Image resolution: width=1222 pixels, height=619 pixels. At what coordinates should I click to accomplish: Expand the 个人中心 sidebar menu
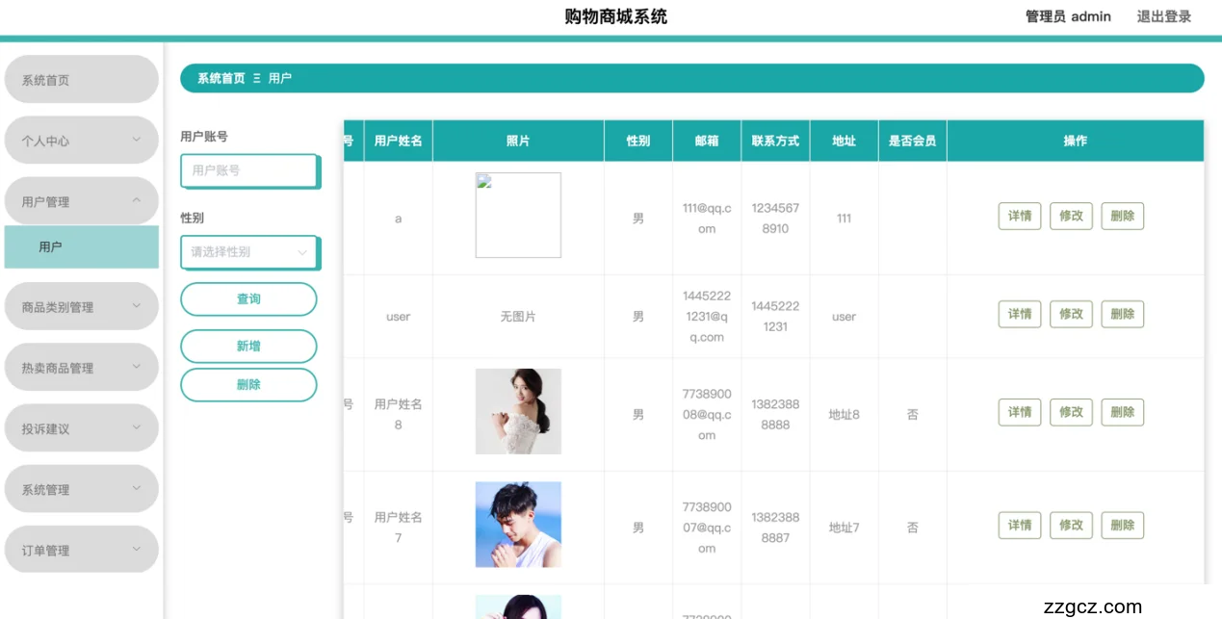coord(81,141)
